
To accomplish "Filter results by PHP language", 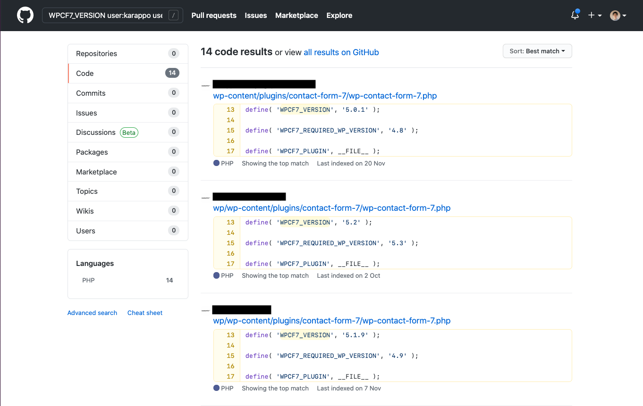I will click(89, 280).
